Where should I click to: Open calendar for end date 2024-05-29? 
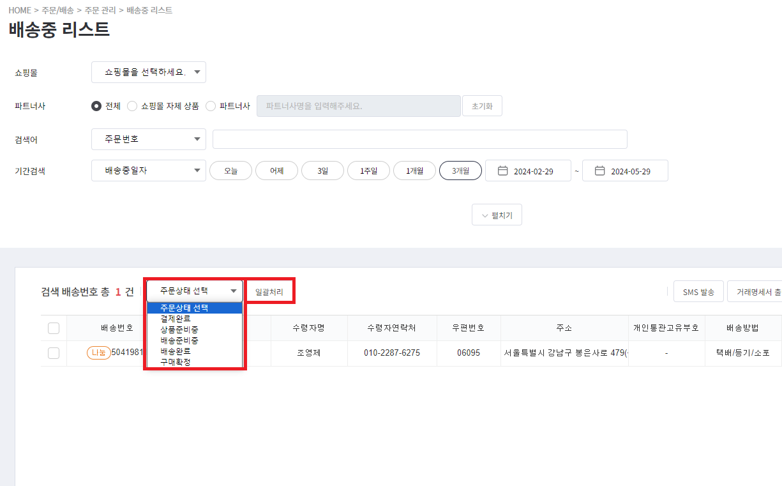pyautogui.click(x=599, y=171)
